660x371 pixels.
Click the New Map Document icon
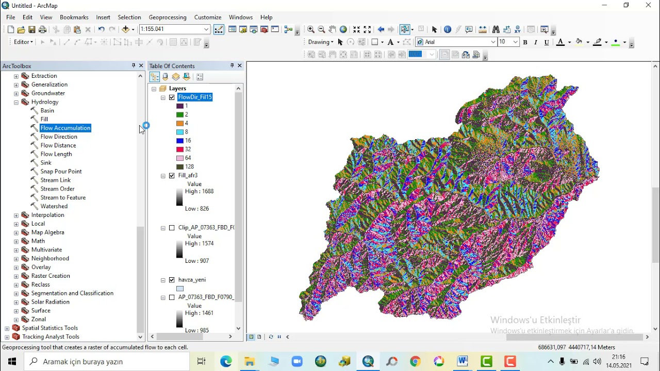[10, 30]
